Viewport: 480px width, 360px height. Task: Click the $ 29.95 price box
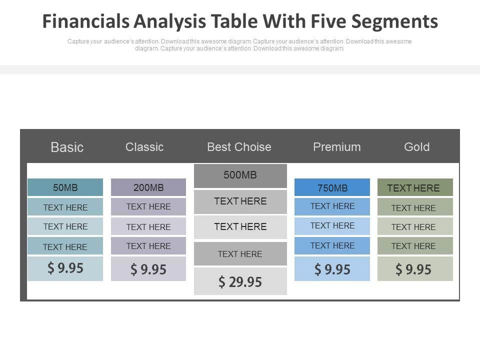[x=240, y=281]
